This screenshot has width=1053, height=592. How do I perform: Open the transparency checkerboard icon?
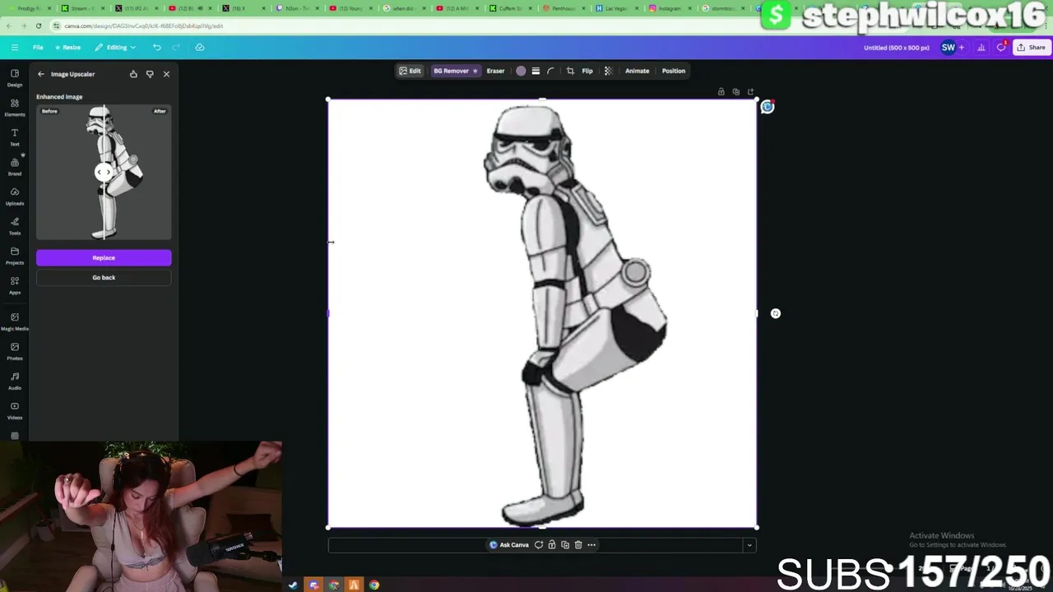(608, 71)
